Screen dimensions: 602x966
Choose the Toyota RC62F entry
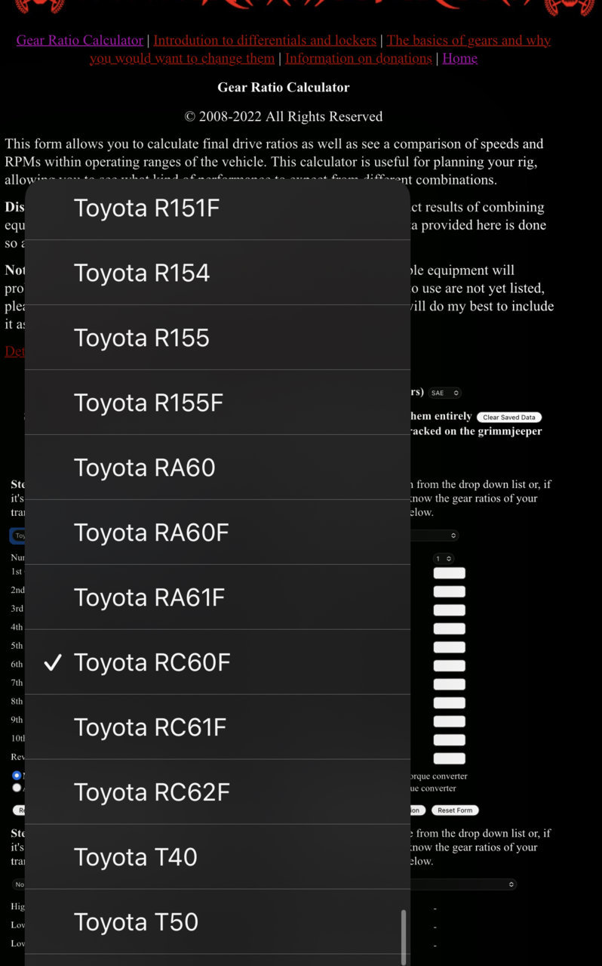[217, 792]
